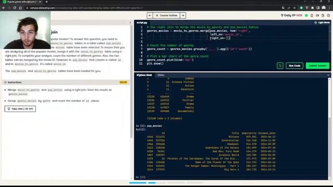Switch to the Slides tab
The width and height of the screenshot is (333, 187).
161,75
